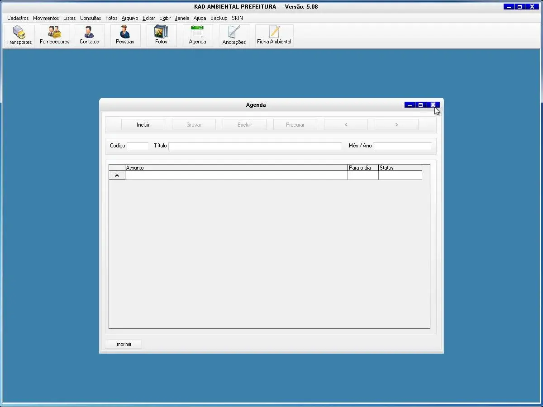Click the Incluir button

point(143,125)
